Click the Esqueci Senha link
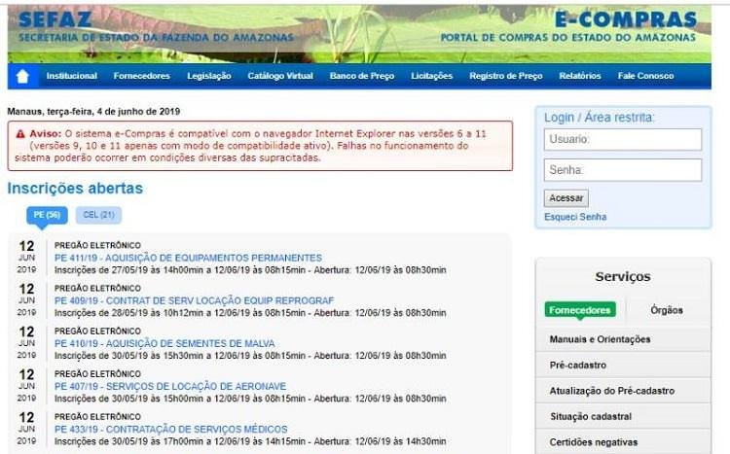Screen dimensions: 730x454 (x=574, y=216)
